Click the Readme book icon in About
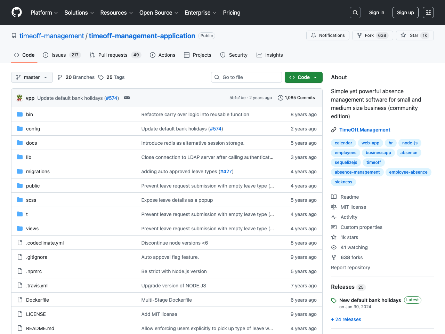 point(334,197)
